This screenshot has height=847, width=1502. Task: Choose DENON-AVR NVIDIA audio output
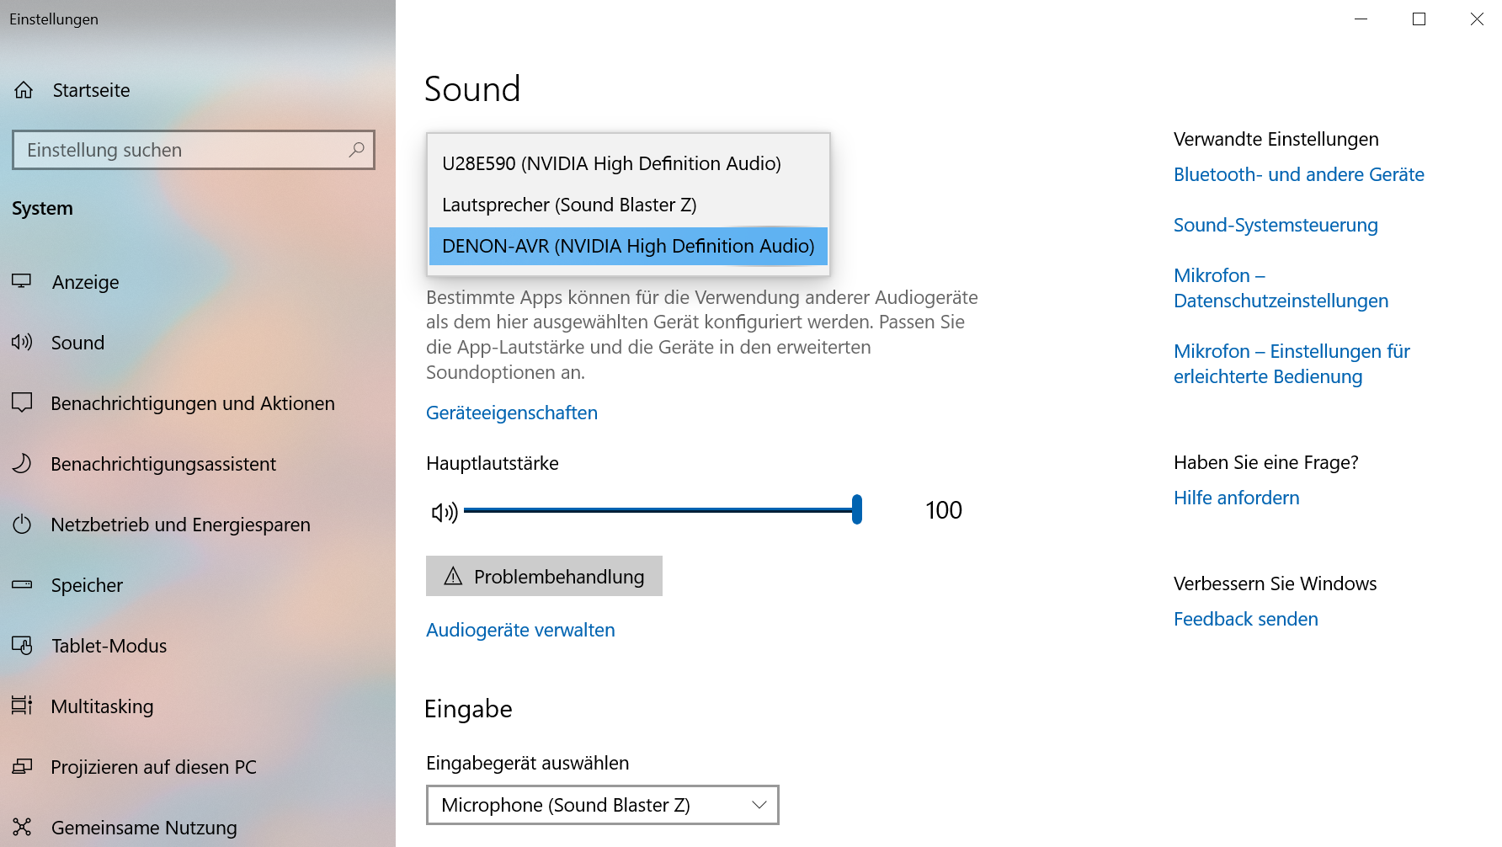click(x=628, y=246)
